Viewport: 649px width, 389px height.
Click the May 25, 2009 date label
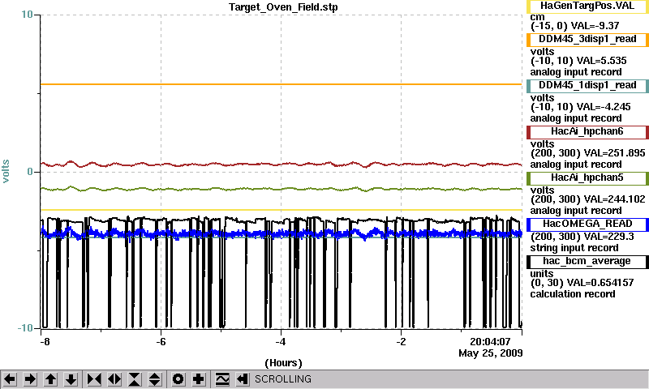click(491, 353)
